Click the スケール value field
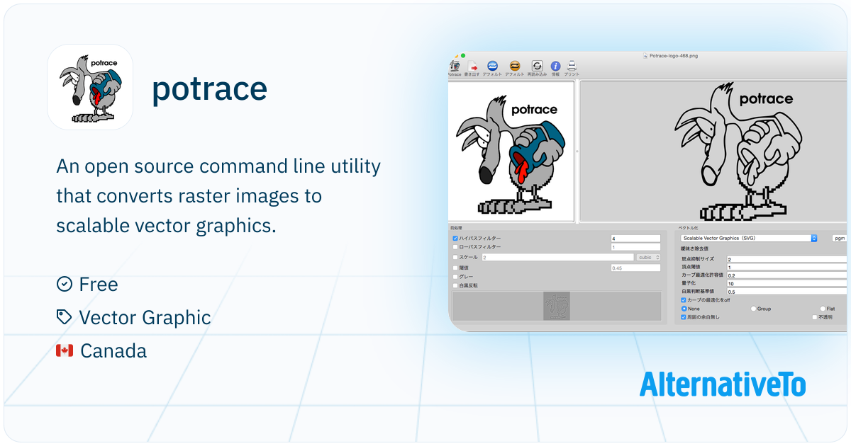 pyautogui.click(x=557, y=257)
